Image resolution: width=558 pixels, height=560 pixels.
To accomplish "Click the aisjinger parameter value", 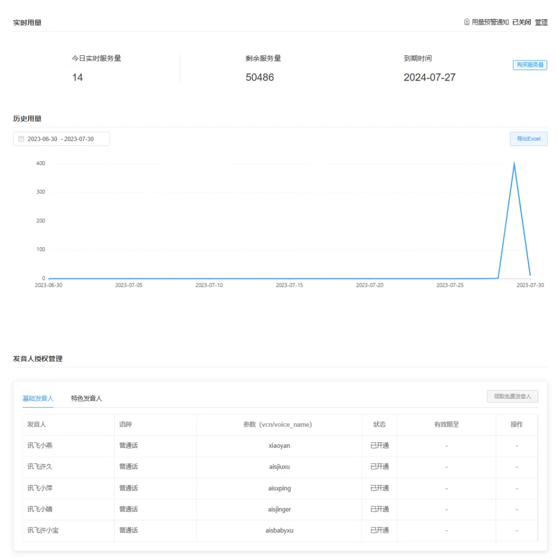I will pyautogui.click(x=280, y=509).
